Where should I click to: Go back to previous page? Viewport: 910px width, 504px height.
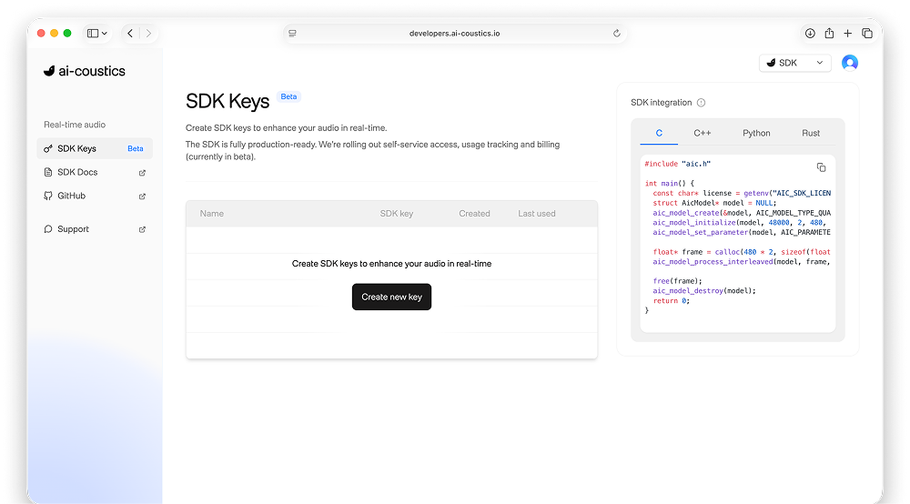(130, 34)
